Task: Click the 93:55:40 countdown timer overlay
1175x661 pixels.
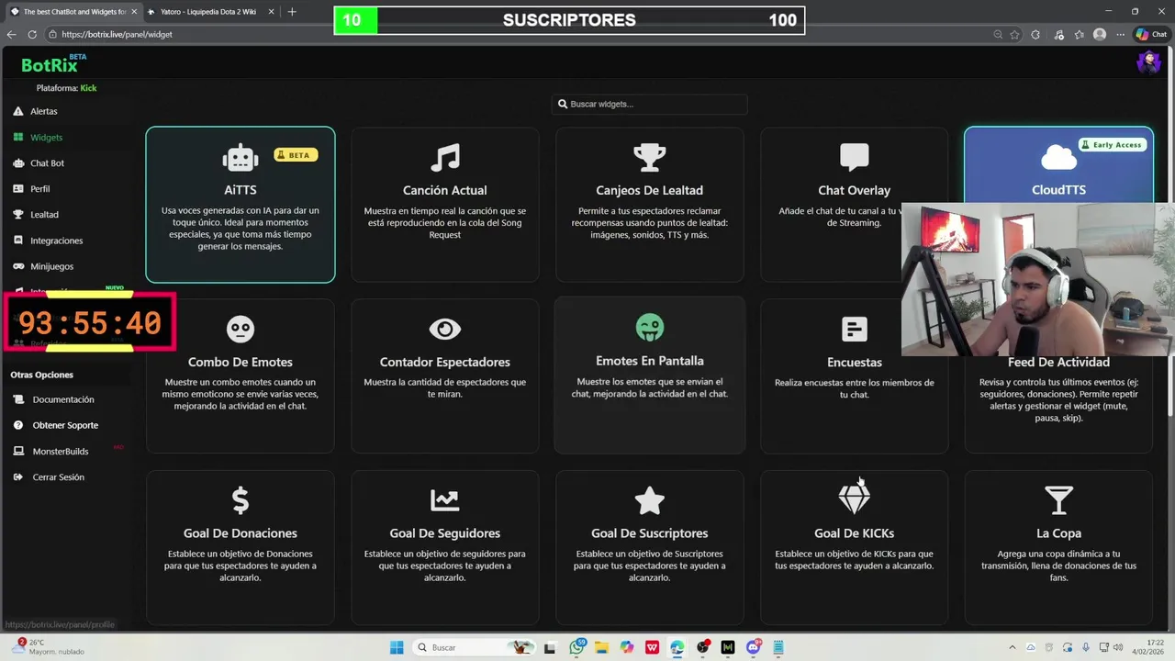Action: coord(89,322)
